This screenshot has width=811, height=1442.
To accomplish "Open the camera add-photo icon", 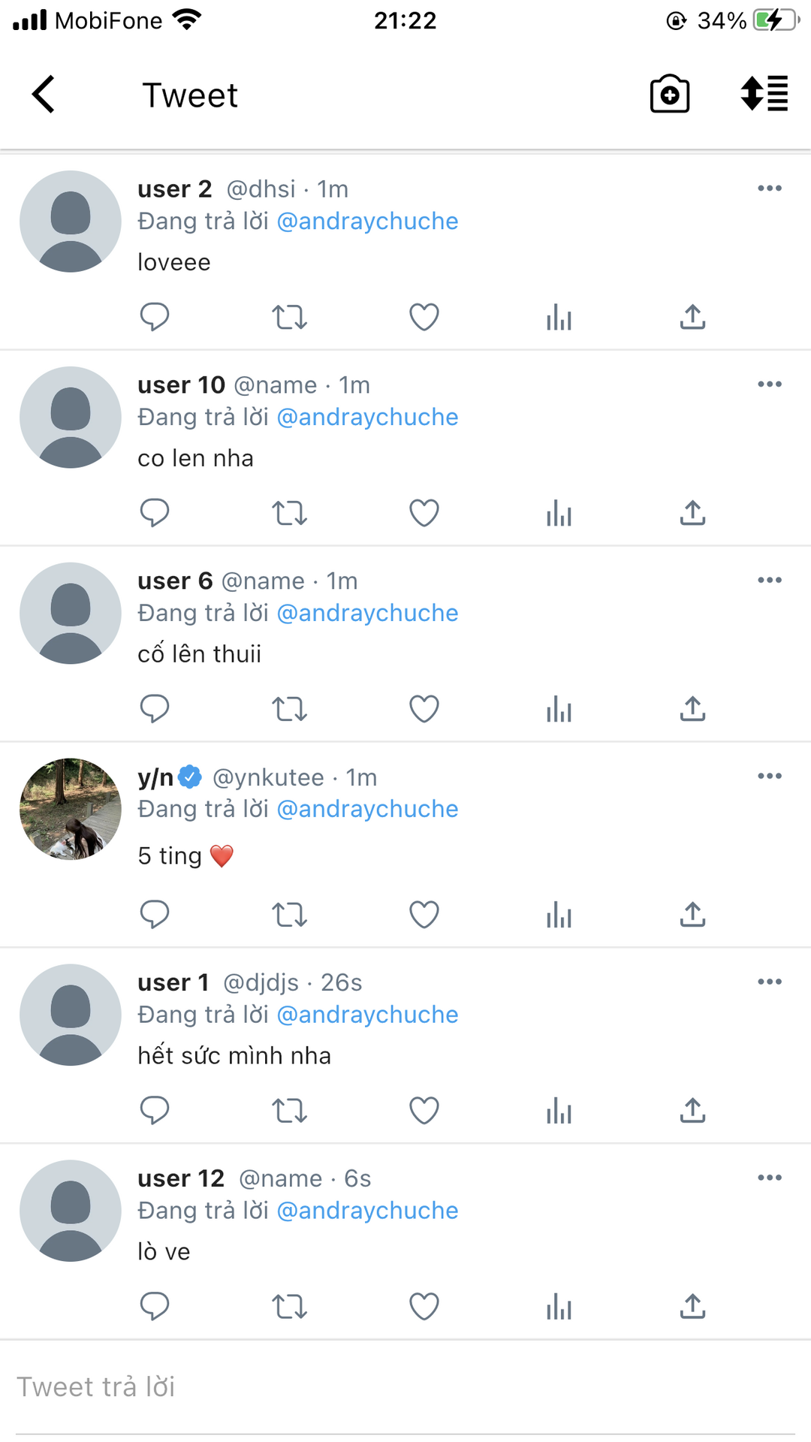I will click(x=669, y=95).
